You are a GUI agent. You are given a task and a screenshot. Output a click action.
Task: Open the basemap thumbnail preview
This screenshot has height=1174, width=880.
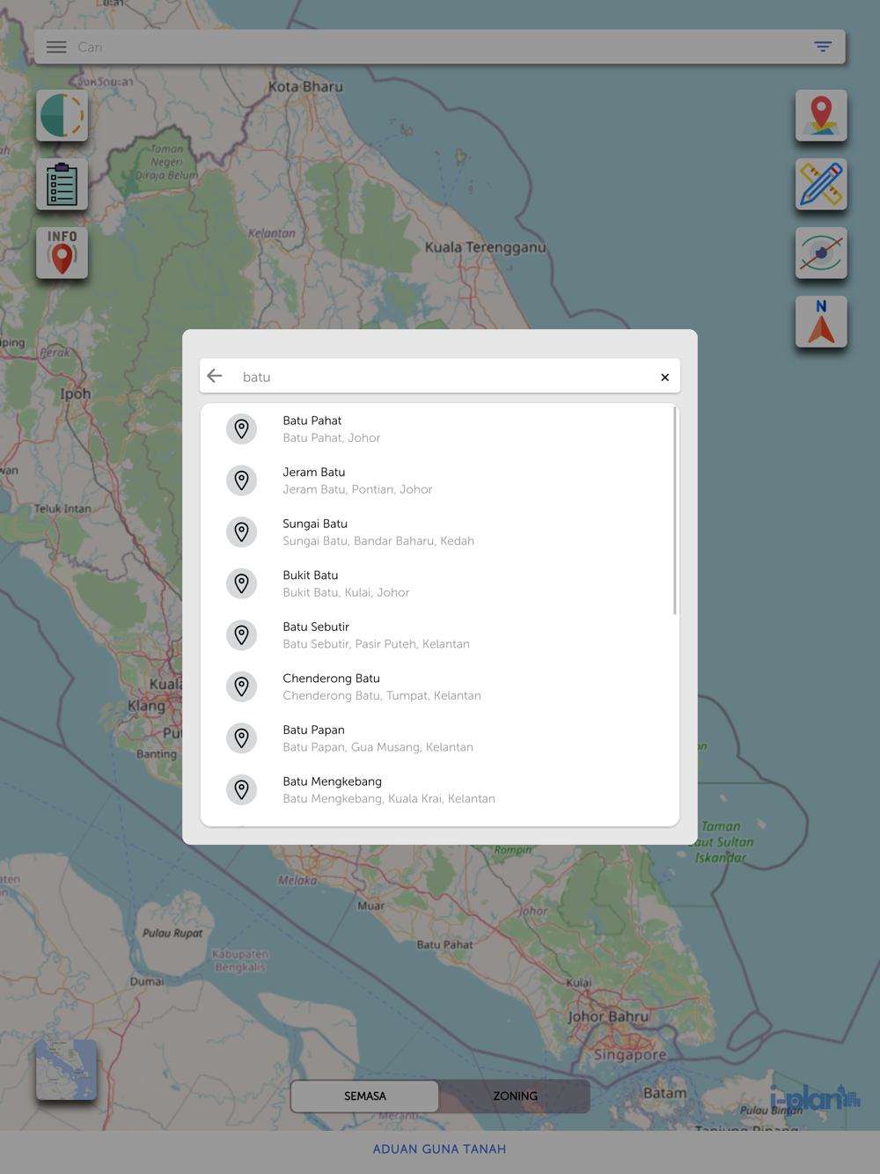[66, 1070]
